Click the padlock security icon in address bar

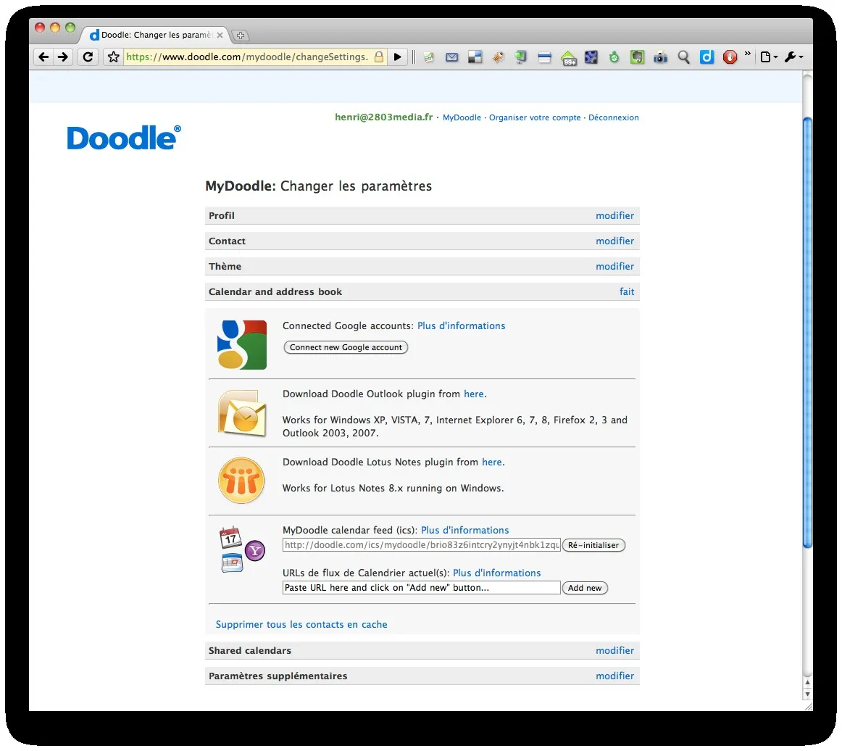[378, 57]
